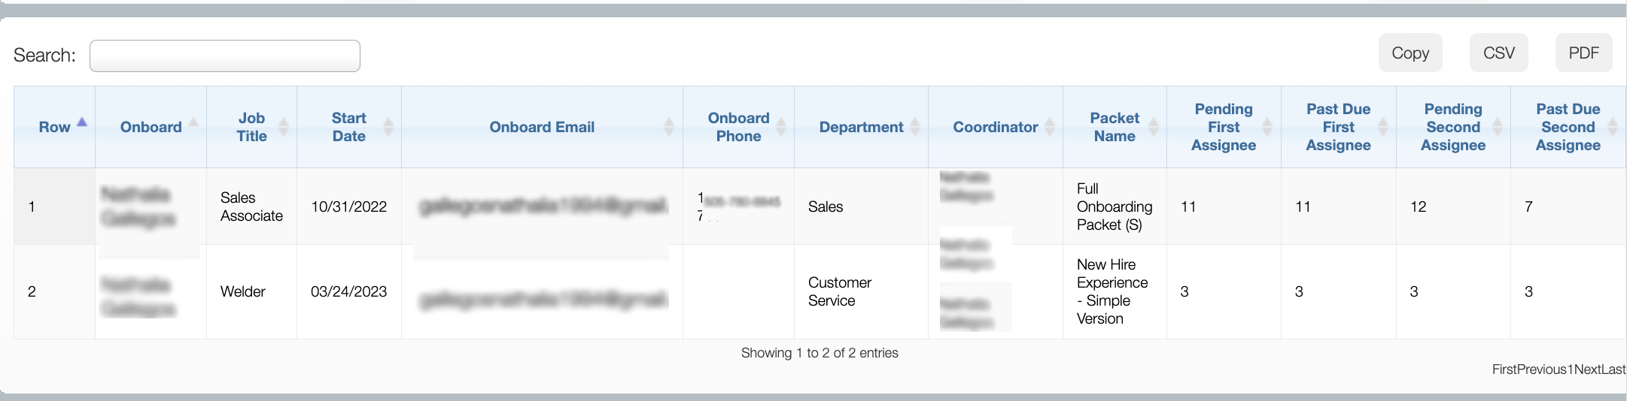Download table using PDF button
Viewport: 1633px width, 401px height.
coord(1583,53)
